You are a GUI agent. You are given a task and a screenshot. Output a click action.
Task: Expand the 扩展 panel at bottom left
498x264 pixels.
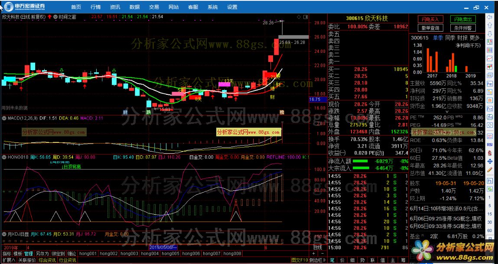click(9, 260)
